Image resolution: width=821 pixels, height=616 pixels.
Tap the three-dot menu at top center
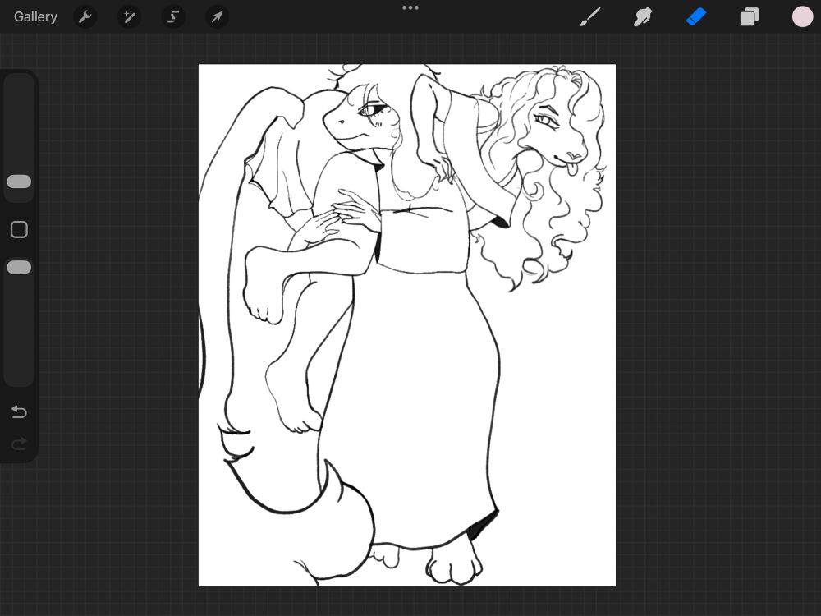click(x=410, y=8)
